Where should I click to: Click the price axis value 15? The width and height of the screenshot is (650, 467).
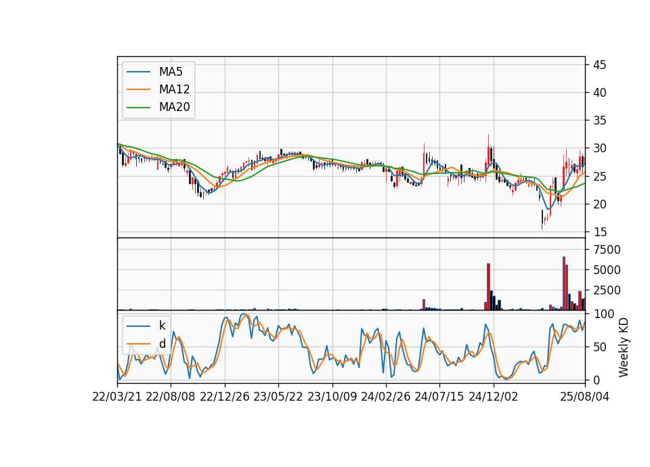(600, 232)
